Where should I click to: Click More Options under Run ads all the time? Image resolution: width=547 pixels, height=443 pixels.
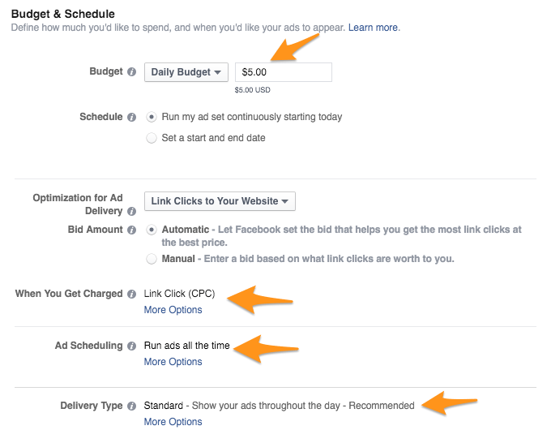pyautogui.click(x=173, y=362)
